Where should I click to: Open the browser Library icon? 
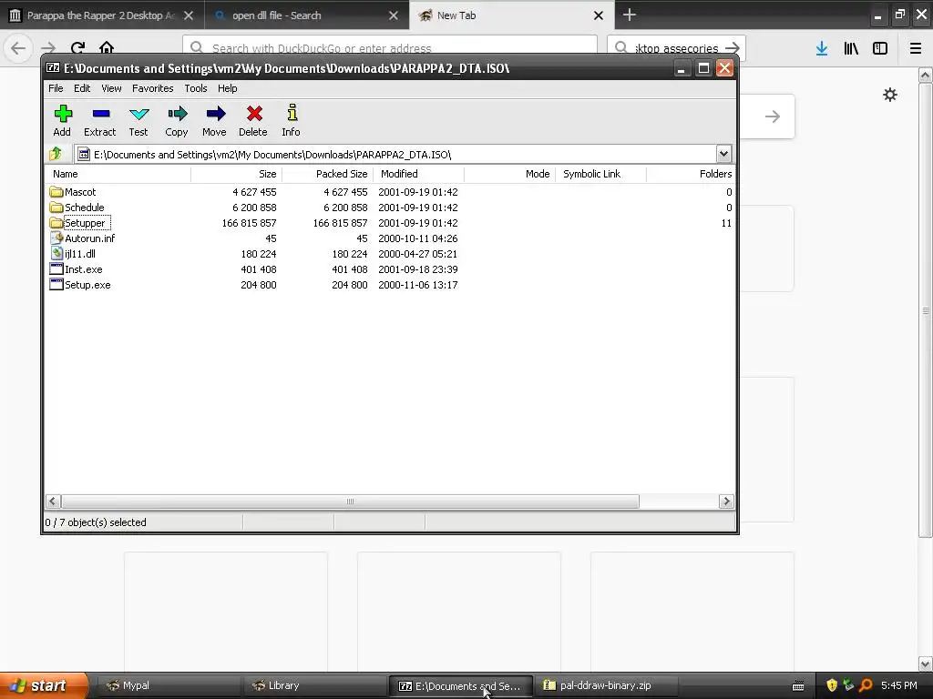tap(851, 48)
